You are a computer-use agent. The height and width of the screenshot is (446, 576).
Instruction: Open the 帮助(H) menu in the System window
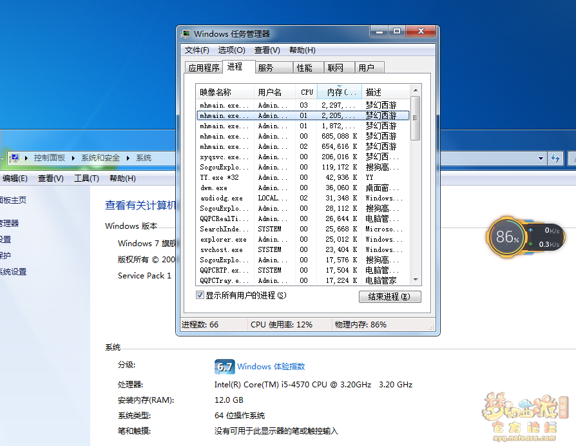122,179
